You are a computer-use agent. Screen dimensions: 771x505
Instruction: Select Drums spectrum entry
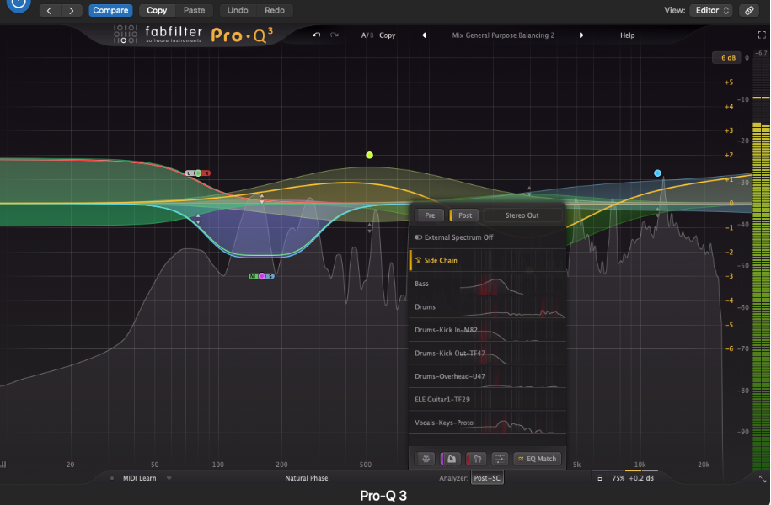pyautogui.click(x=487, y=306)
